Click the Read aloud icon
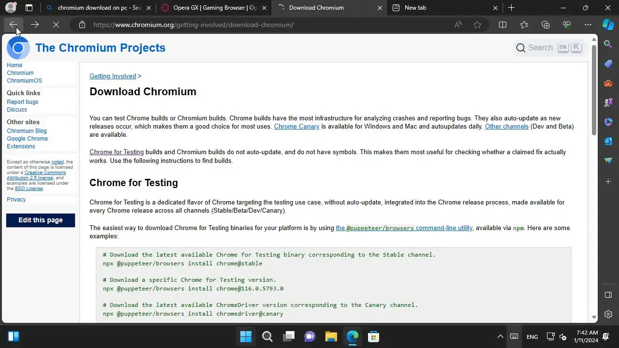Image resolution: width=619 pixels, height=348 pixels. pos(458,25)
